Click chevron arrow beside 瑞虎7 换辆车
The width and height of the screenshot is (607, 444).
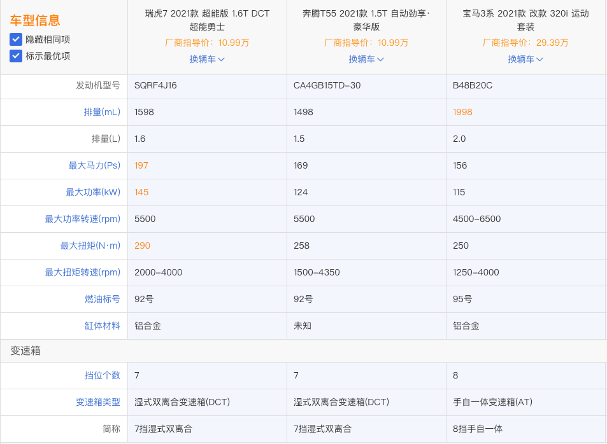221,60
